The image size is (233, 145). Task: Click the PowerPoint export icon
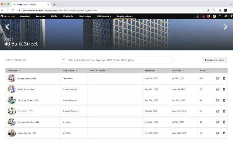click(x=209, y=16)
